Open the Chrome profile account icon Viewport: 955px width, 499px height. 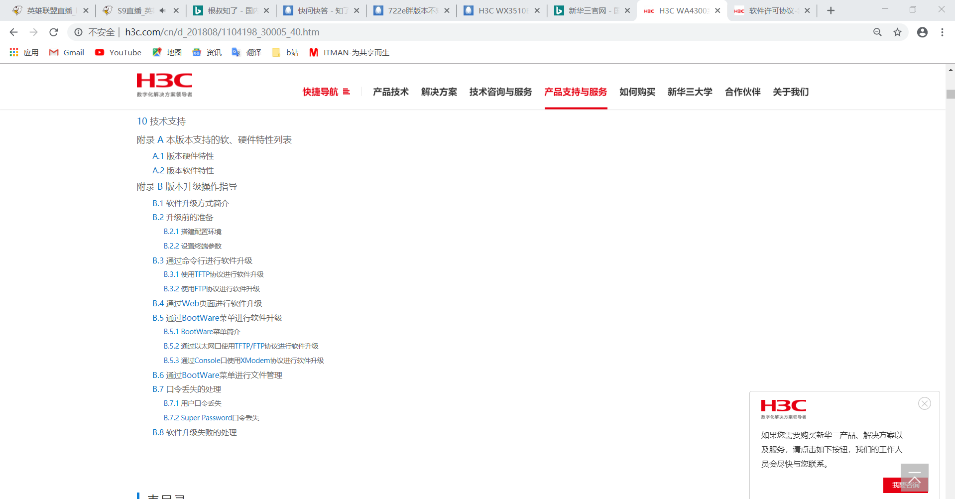point(922,32)
